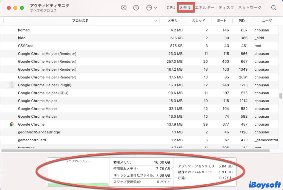Sort by プロセス名 column header
283x190 pixels.
80,21
